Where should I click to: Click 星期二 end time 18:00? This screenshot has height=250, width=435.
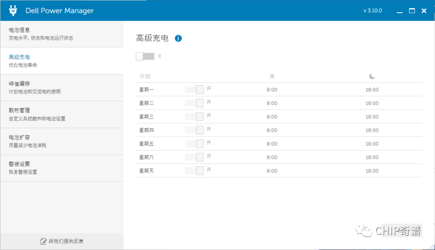coord(372,103)
